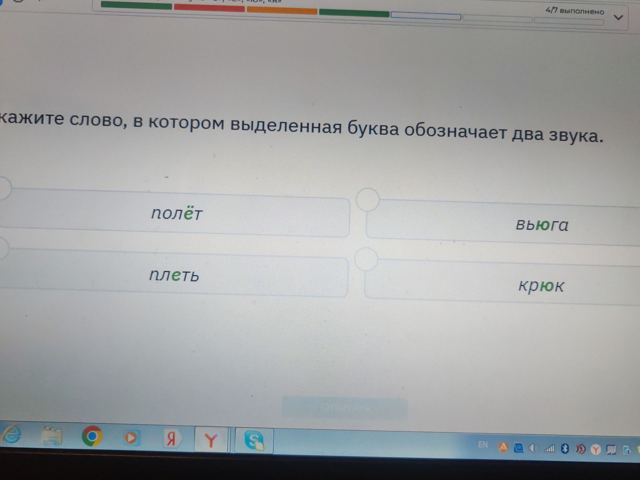Open Internet Explorer from the taskbar
The height and width of the screenshot is (480, 640).
pyautogui.click(x=11, y=434)
